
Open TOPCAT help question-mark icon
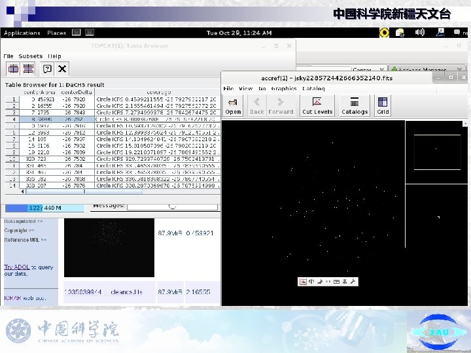pyautogui.click(x=47, y=69)
